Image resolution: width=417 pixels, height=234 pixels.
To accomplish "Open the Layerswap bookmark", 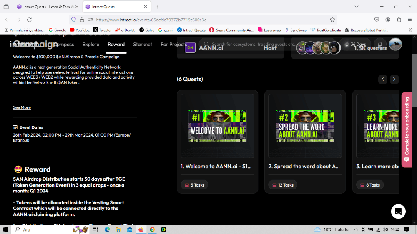I will pyautogui.click(x=269, y=30).
